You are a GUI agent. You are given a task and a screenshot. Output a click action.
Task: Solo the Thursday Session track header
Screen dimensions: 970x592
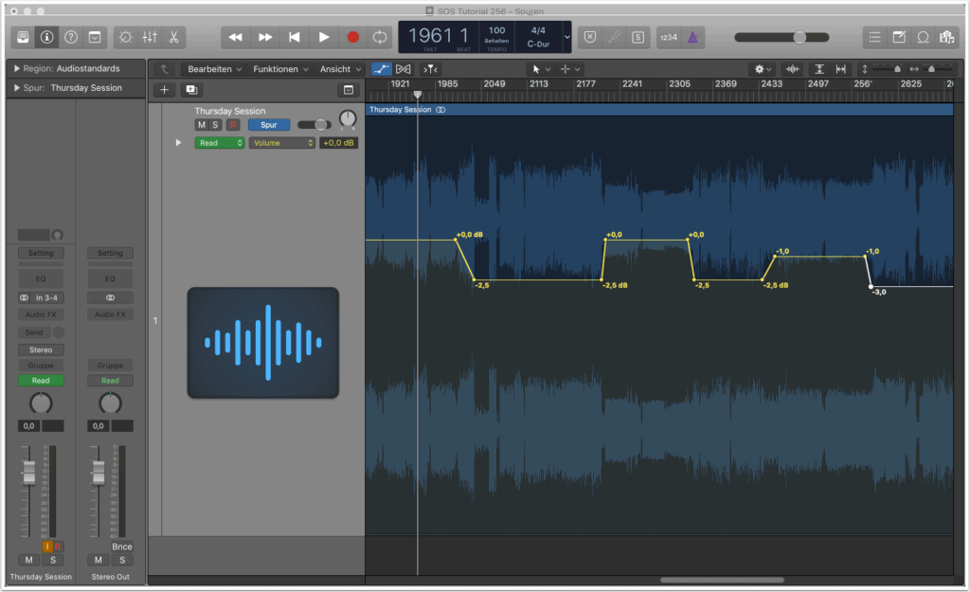(x=215, y=125)
